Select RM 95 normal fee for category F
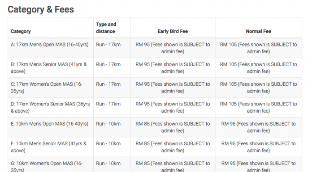Viewport: 312px width, 172px height. coord(259,147)
